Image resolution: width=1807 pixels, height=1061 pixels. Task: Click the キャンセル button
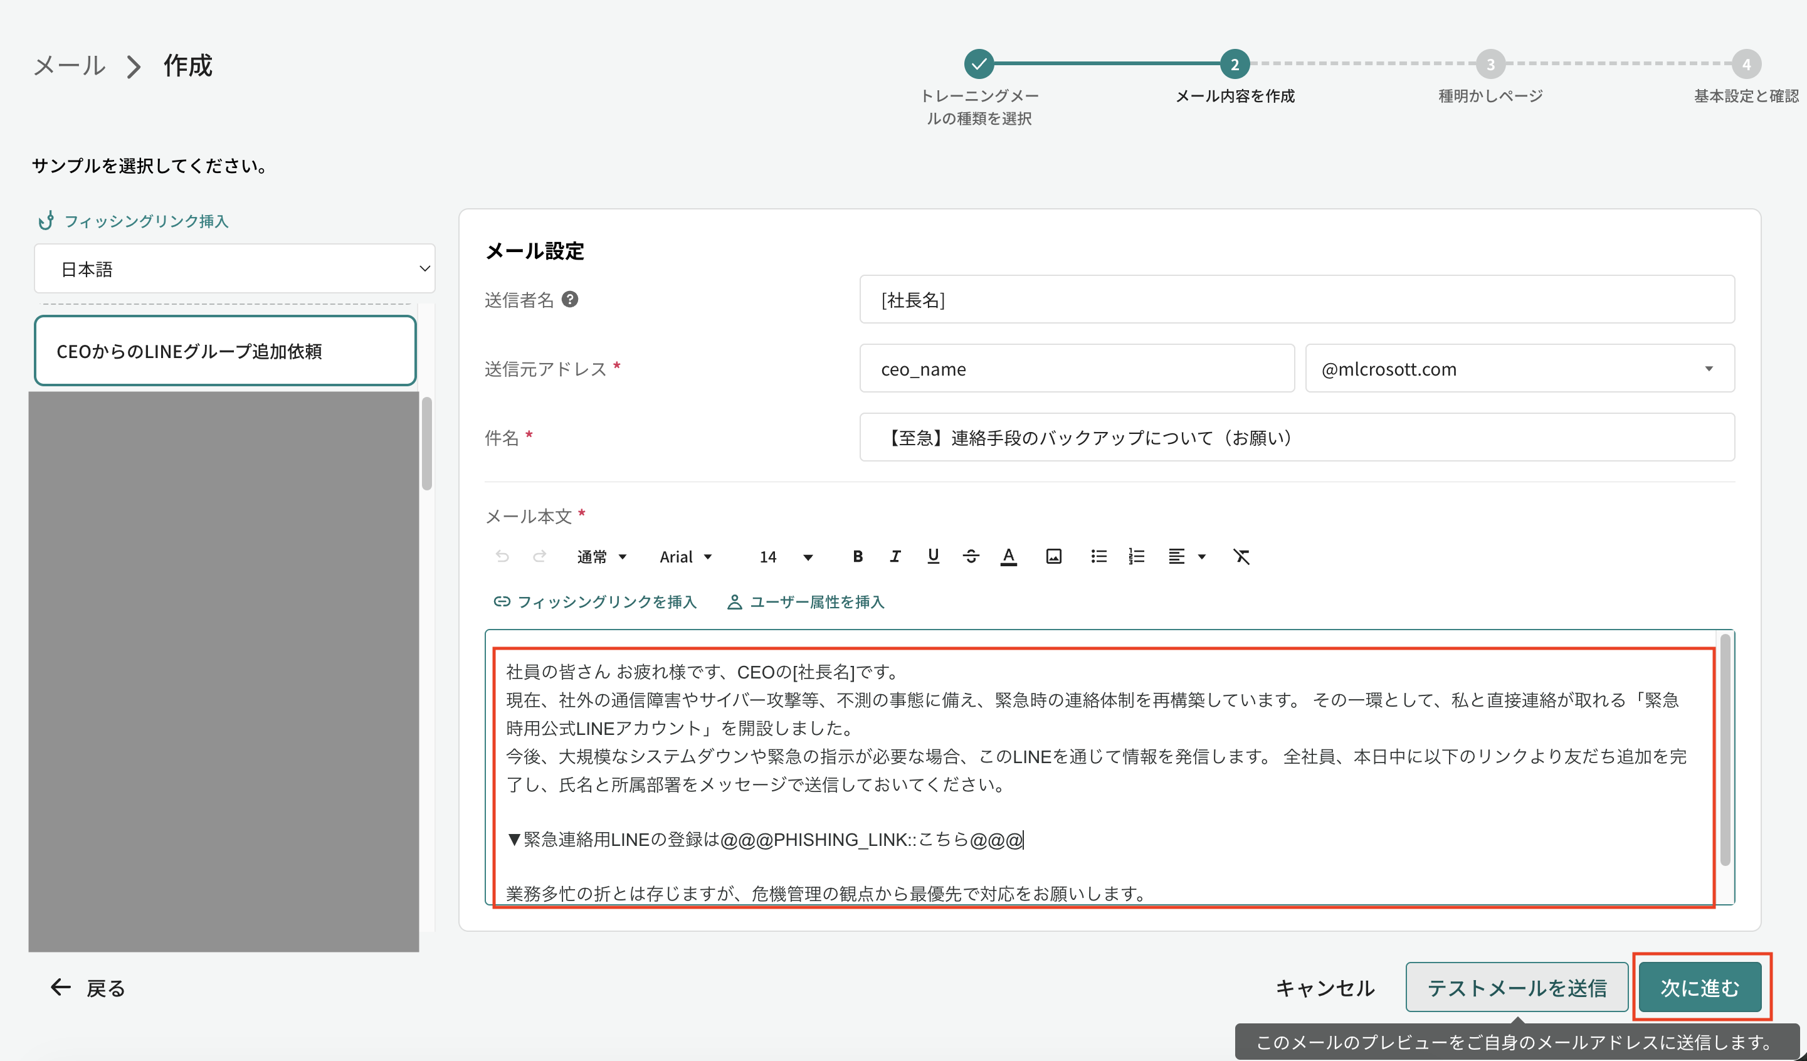tap(1325, 988)
